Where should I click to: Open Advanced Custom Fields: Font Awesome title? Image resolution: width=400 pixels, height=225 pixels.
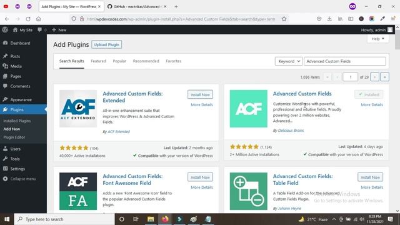132,179
